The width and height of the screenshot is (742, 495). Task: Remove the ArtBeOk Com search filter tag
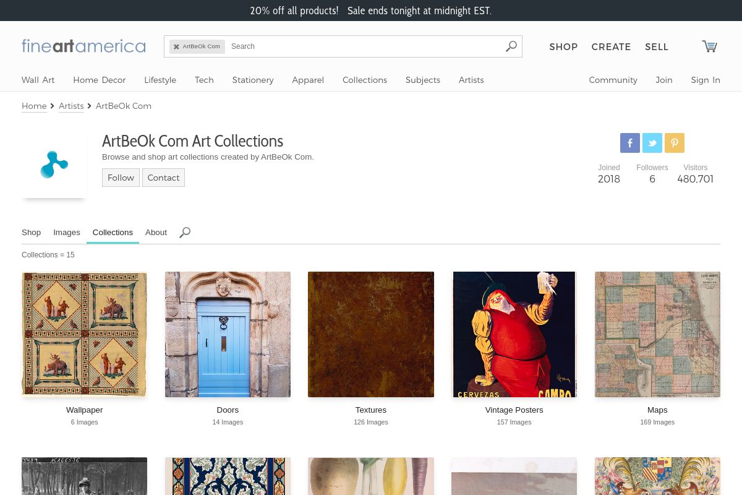[x=176, y=46]
